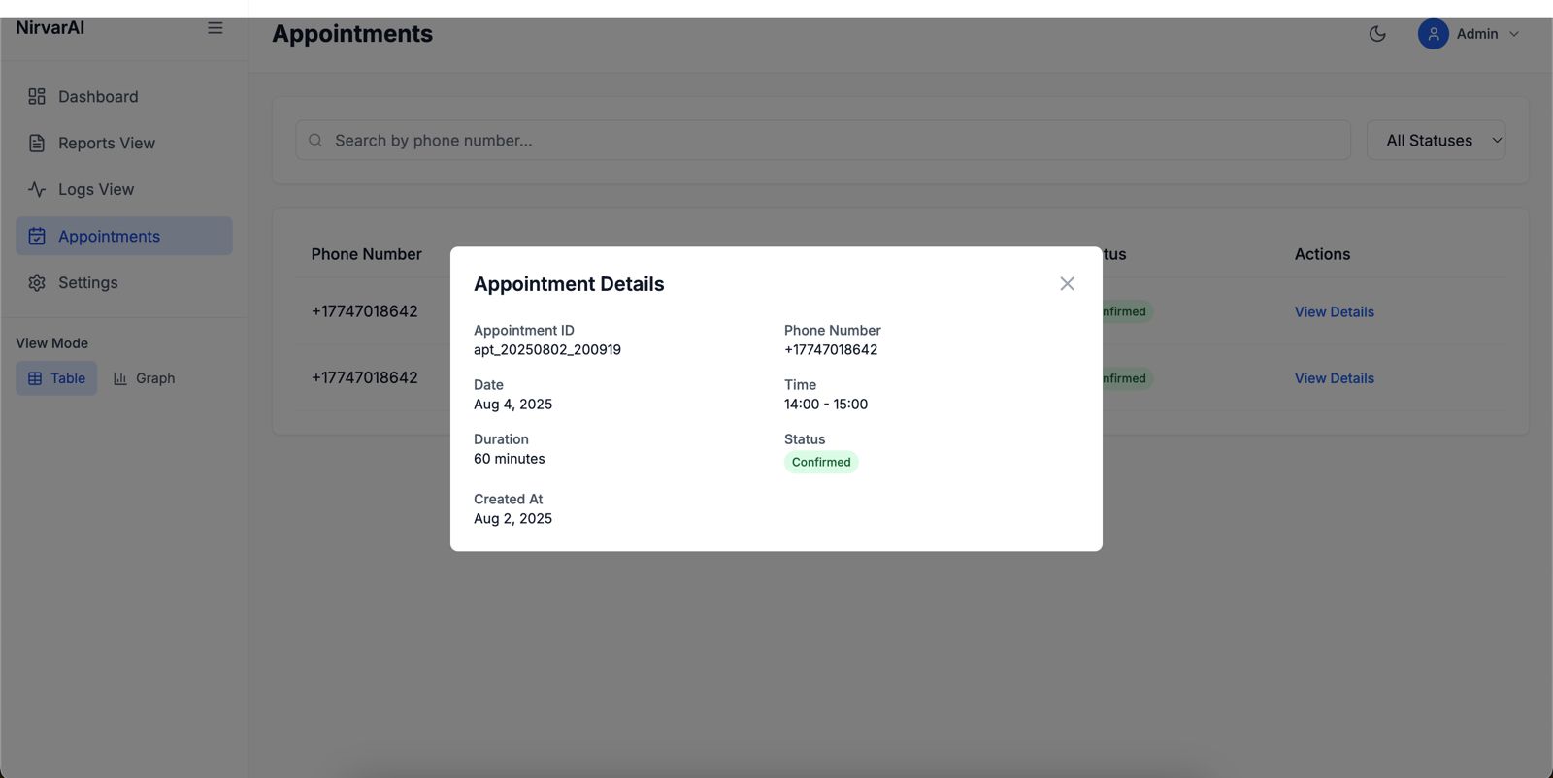Click the Settings gear icon
The image size is (1553, 778).
point(37,282)
